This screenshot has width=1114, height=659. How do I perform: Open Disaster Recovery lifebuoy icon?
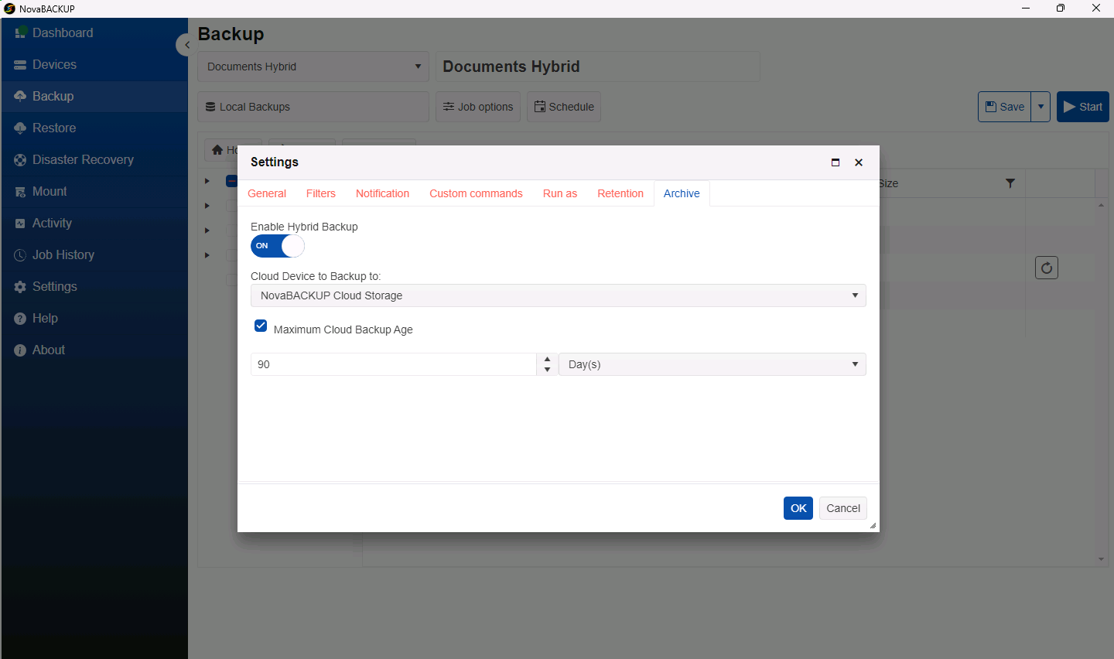21,160
